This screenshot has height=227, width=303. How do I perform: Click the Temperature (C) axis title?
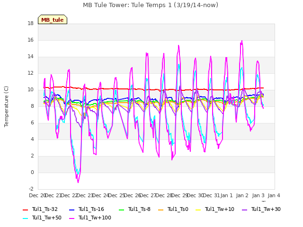click(6, 106)
